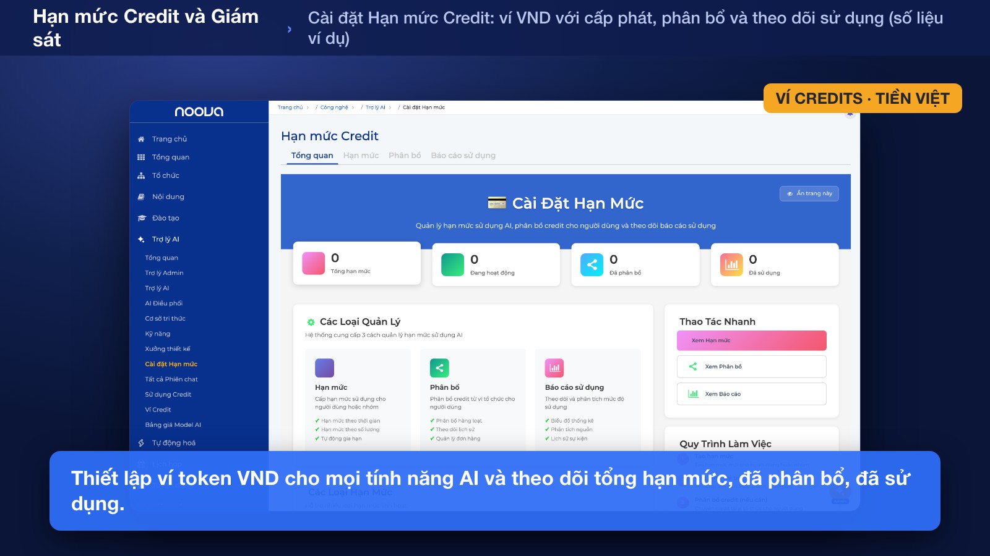Click the Tổng quan grid icon

click(x=141, y=157)
